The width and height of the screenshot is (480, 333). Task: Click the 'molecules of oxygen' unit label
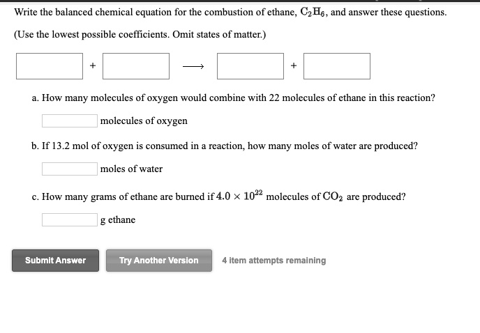[144, 121]
